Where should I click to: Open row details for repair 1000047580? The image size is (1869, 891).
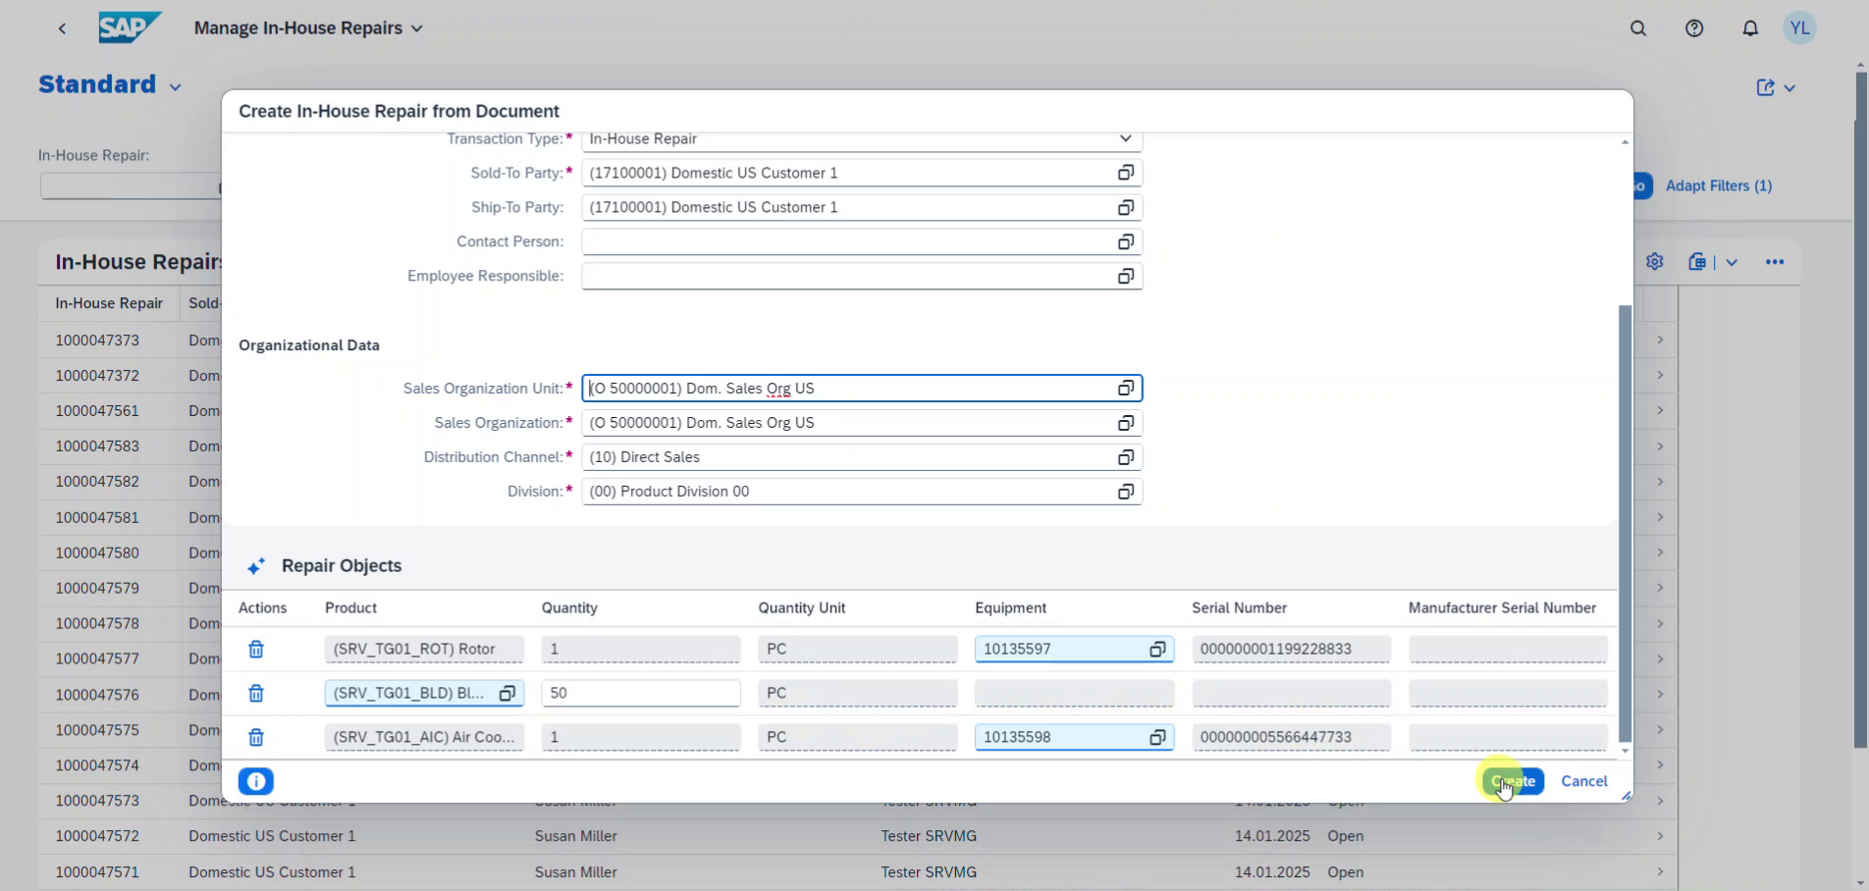pyautogui.click(x=1660, y=552)
